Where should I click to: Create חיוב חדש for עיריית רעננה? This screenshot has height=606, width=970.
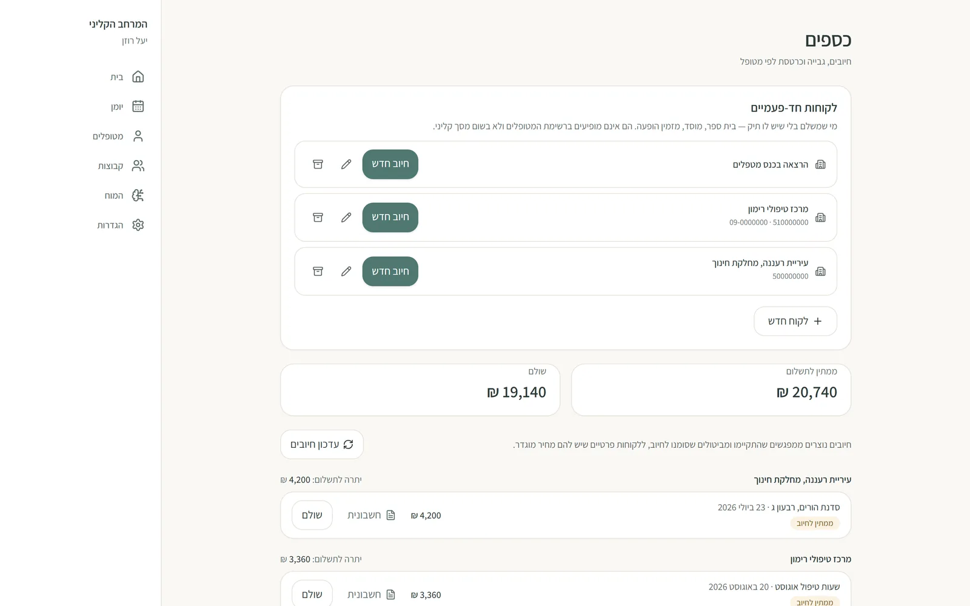coord(390,271)
